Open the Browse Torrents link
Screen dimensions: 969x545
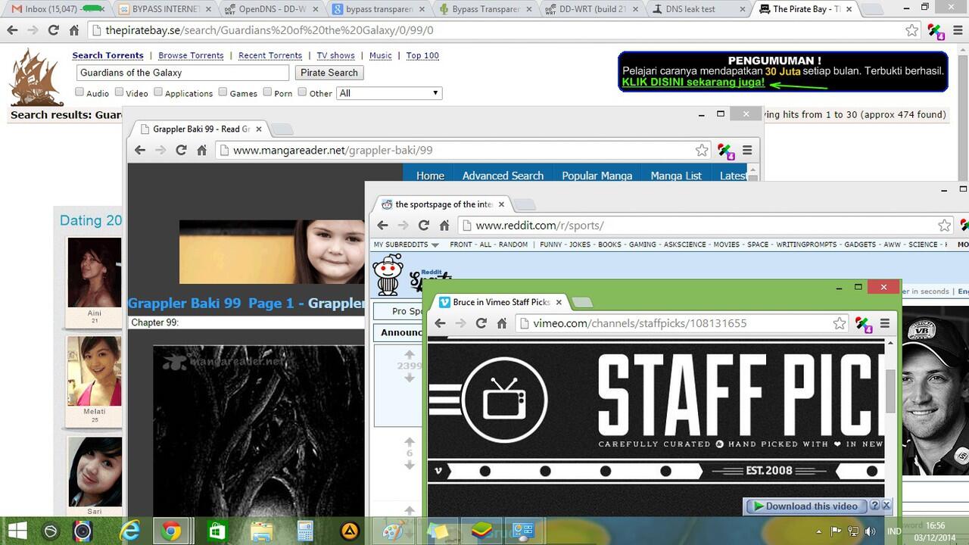(191, 55)
